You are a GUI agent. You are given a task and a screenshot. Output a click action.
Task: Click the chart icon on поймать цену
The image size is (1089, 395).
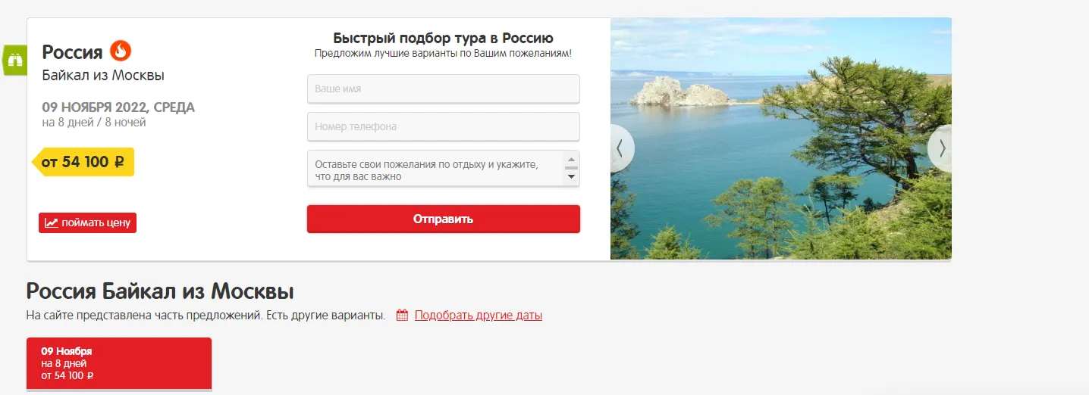51,223
